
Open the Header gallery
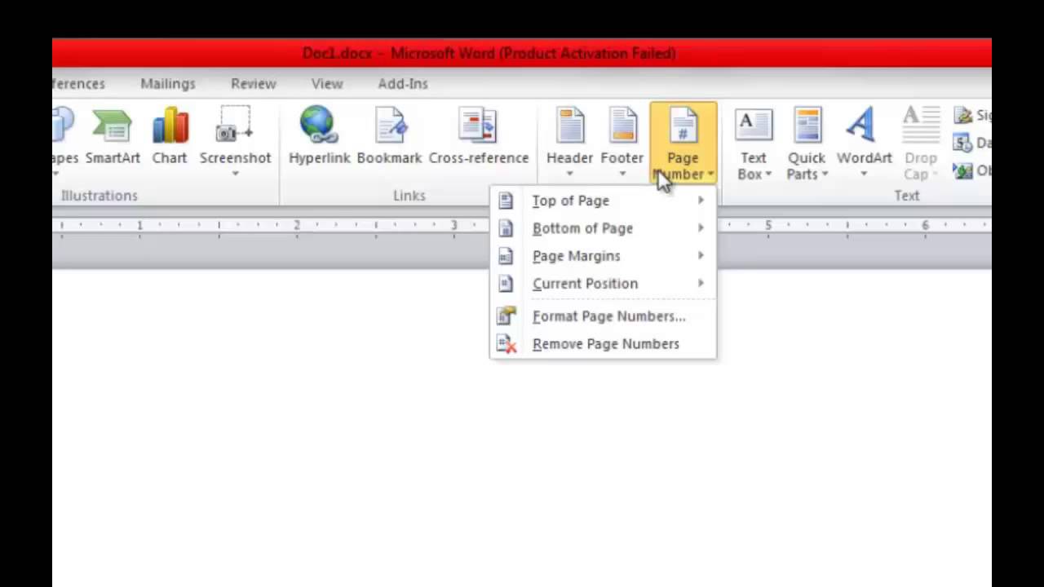click(569, 141)
